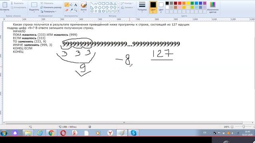Expand the shapes gallery with bottom arrow
Viewport: 255px width, 143px height.
point(119,11)
